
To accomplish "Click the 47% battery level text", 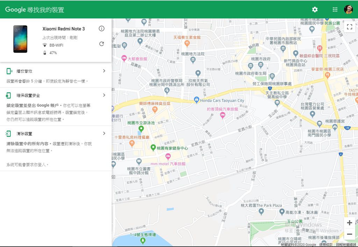I will tap(53, 53).
